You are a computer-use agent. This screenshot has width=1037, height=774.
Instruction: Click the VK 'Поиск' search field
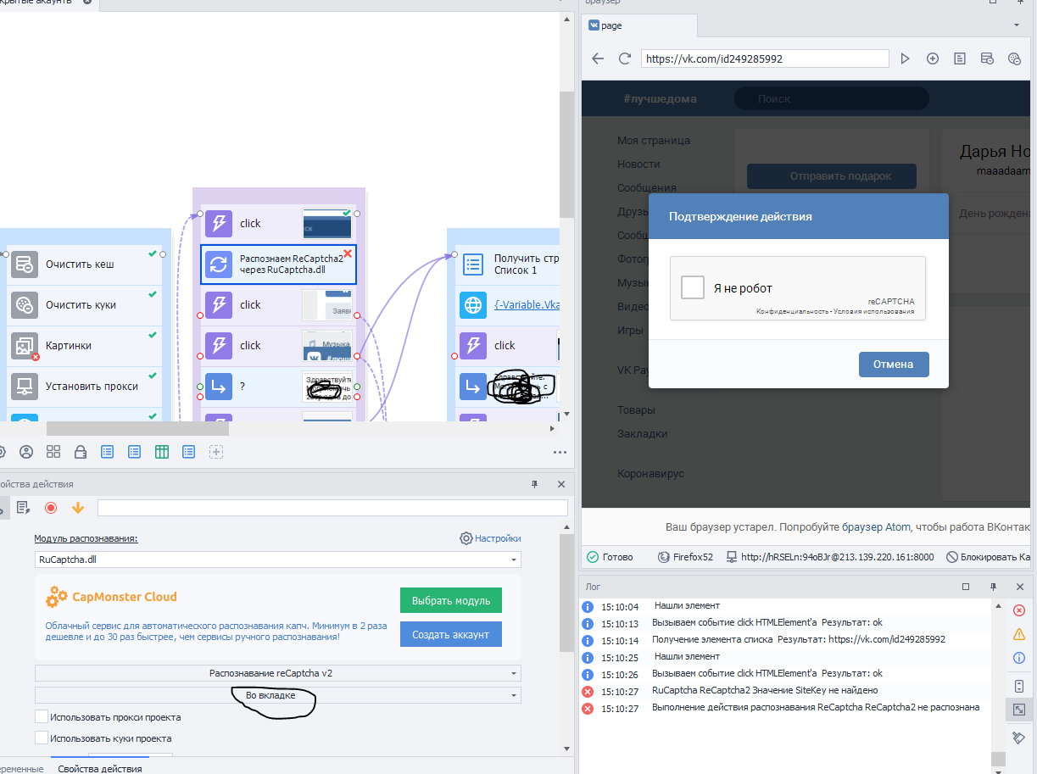pyautogui.click(x=831, y=98)
